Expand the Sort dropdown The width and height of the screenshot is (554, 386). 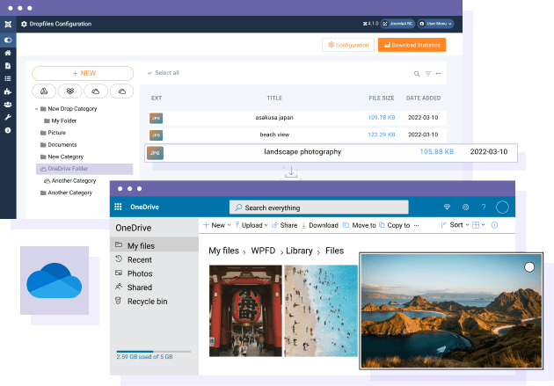tap(455, 225)
